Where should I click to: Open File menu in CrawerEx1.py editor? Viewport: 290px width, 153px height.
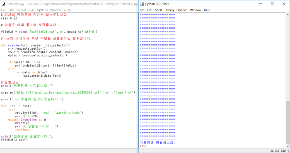(x=3, y=10)
